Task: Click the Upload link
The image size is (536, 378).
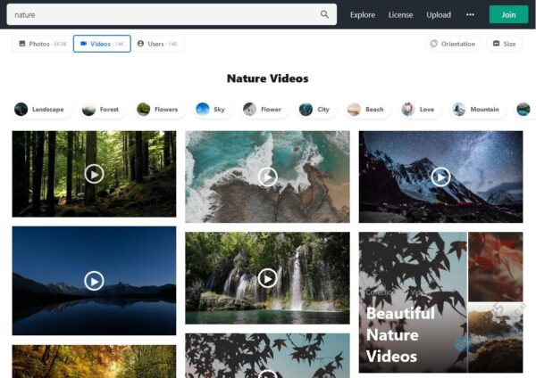Action: coord(439,14)
